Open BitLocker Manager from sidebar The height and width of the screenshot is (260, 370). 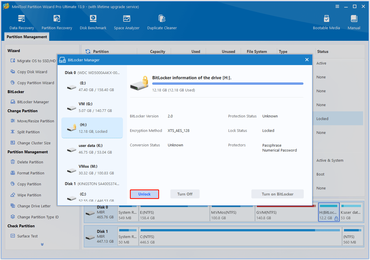click(30, 102)
